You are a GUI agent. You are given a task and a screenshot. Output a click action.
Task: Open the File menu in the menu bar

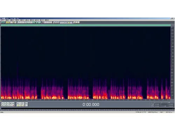(x=2, y=20)
